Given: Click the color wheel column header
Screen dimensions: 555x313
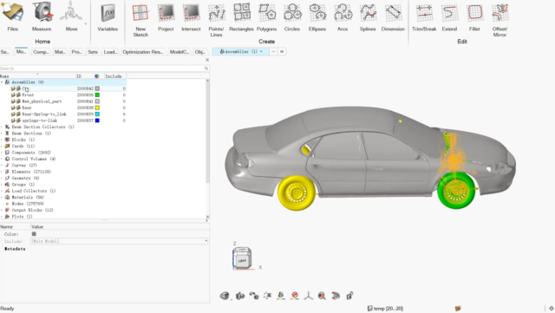Looking at the screenshot, I should (x=97, y=76).
